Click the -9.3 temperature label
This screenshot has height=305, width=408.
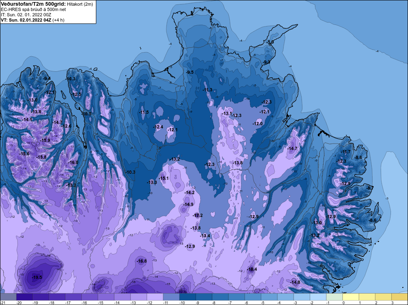point(266,62)
